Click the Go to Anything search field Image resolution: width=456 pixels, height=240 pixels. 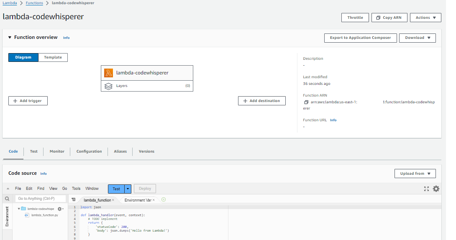[x=41, y=199]
